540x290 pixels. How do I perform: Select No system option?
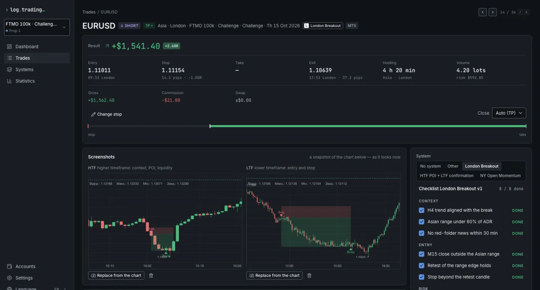[x=430, y=166]
